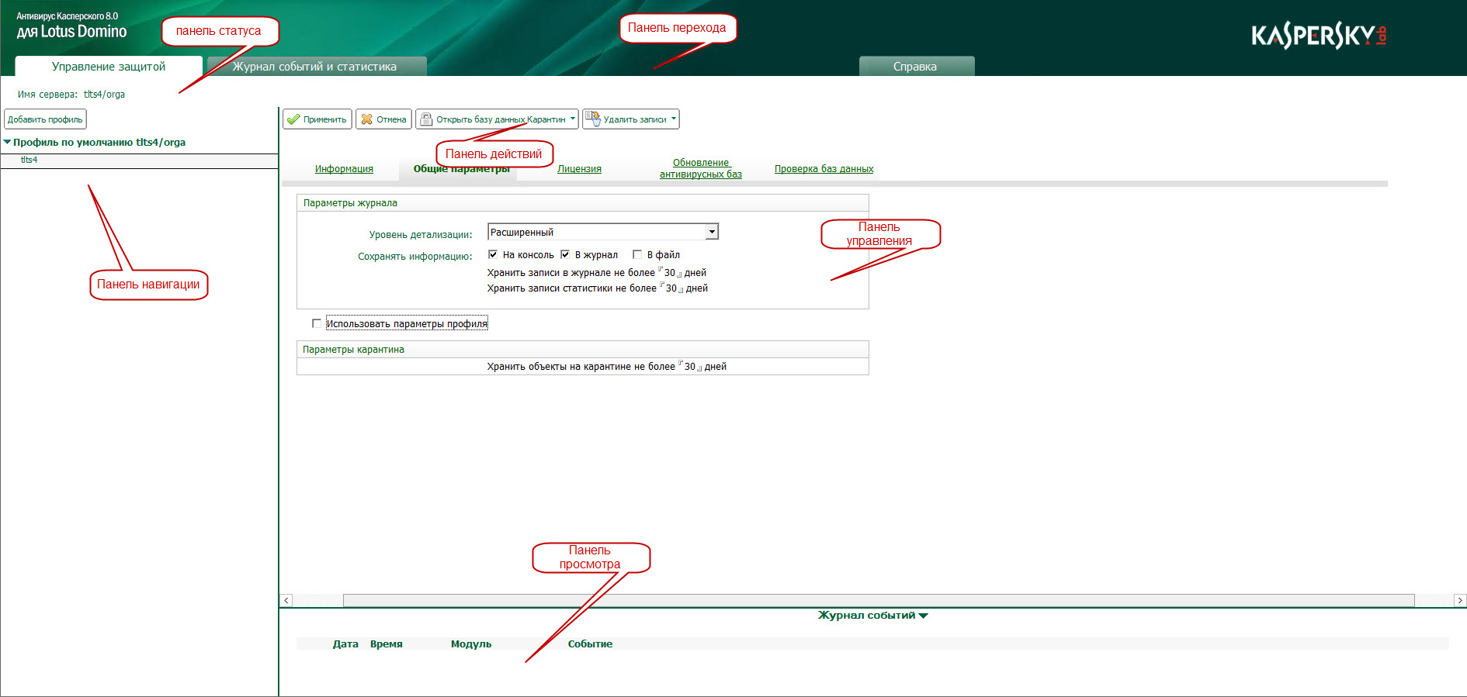This screenshot has height=697, width=1467.
Task: Click the 'Удалить записи' button label
Action: [635, 119]
